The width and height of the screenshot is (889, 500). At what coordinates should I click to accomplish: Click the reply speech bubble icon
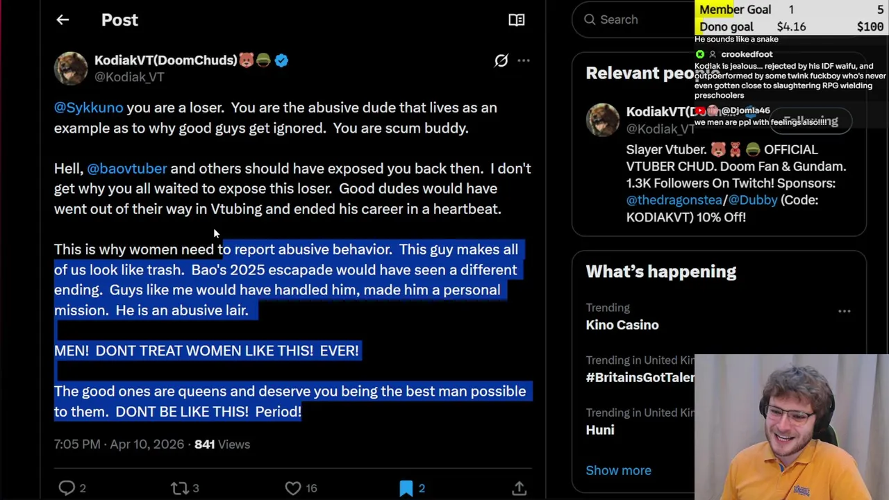tap(67, 488)
